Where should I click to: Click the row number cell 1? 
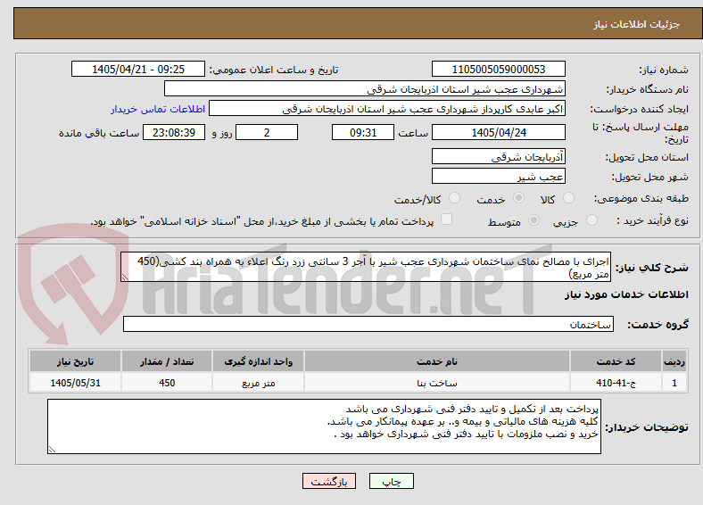674,383
